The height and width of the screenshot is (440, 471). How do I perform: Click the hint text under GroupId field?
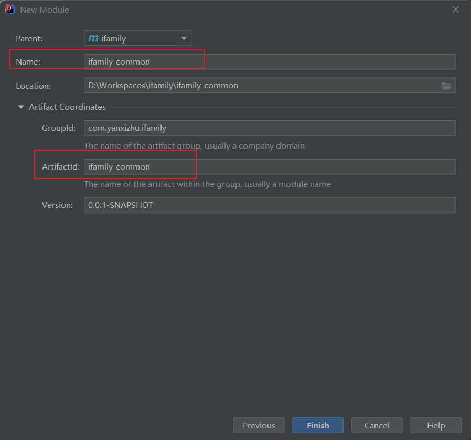point(194,146)
